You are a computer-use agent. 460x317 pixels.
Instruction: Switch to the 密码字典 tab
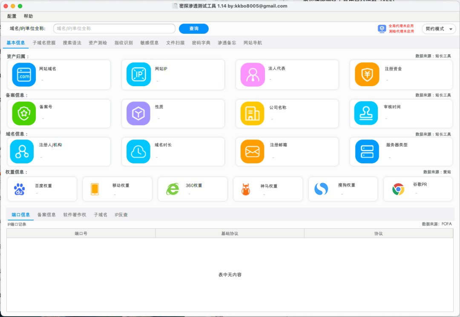(201, 43)
